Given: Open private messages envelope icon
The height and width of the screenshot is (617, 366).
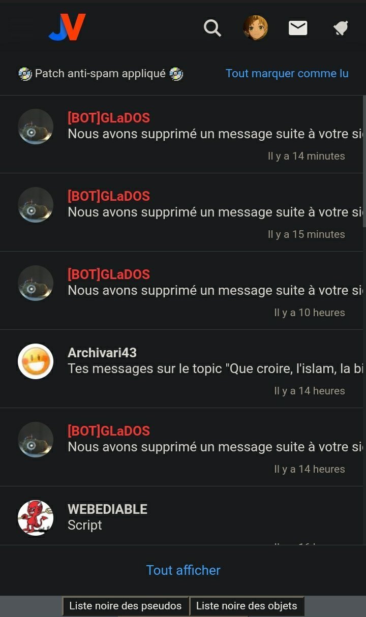Looking at the screenshot, I should (298, 28).
